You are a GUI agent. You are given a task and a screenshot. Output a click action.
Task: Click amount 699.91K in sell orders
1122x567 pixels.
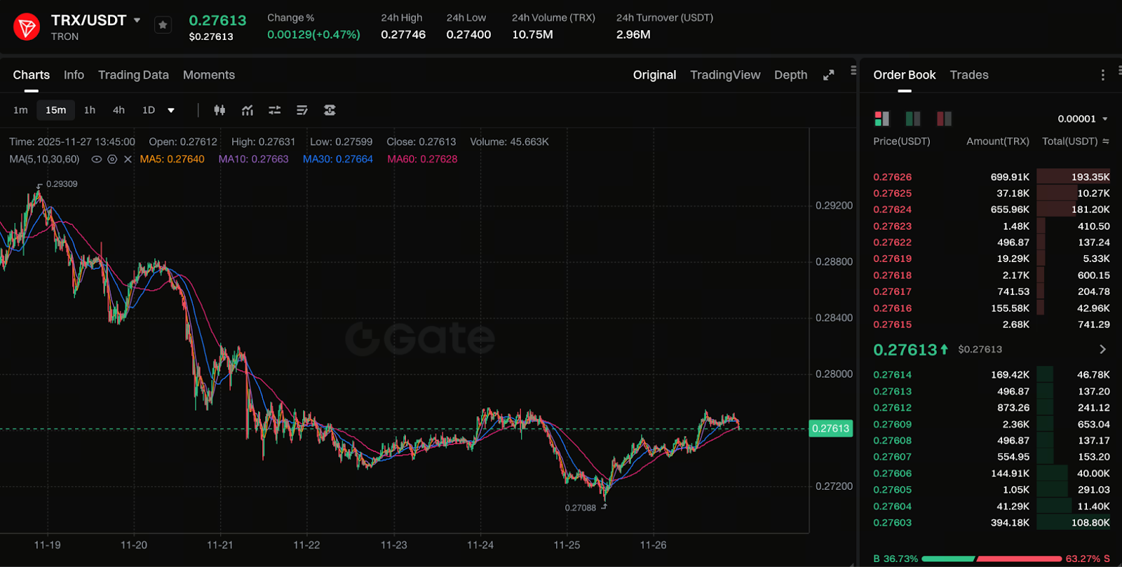click(x=1010, y=177)
